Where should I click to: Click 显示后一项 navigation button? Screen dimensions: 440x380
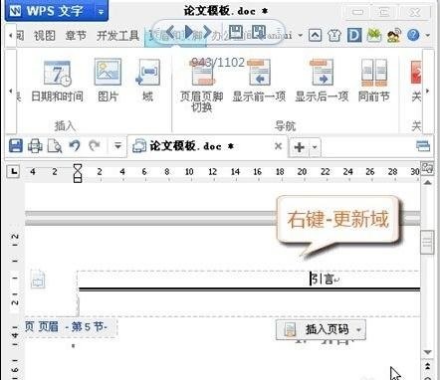322,82
